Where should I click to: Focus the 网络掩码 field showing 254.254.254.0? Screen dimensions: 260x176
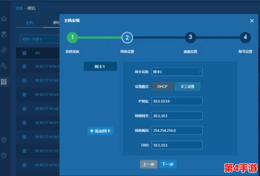click(x=177, y=131)
